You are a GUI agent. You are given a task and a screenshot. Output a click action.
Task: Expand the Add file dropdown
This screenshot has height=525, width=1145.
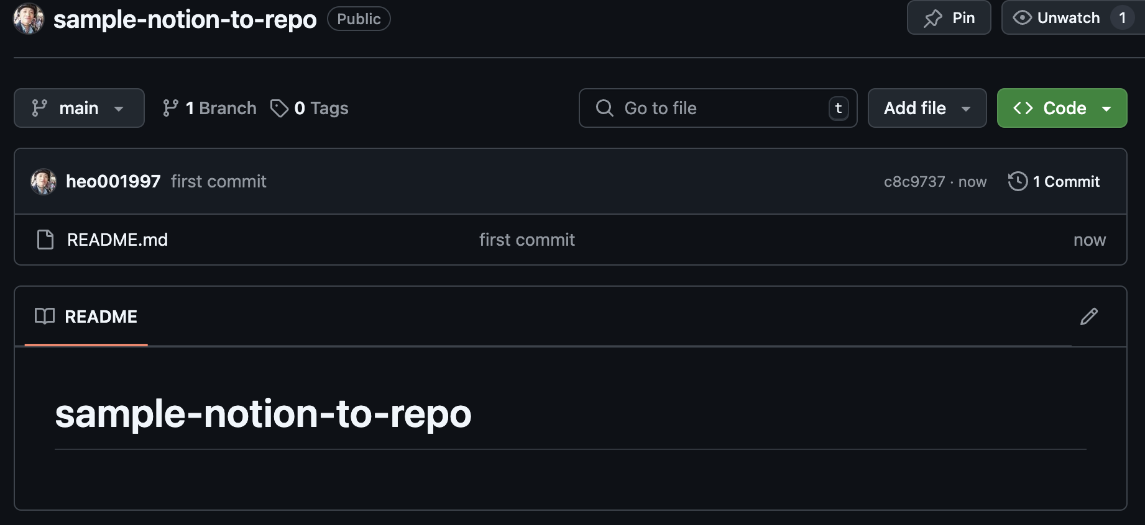coord(926,108)
